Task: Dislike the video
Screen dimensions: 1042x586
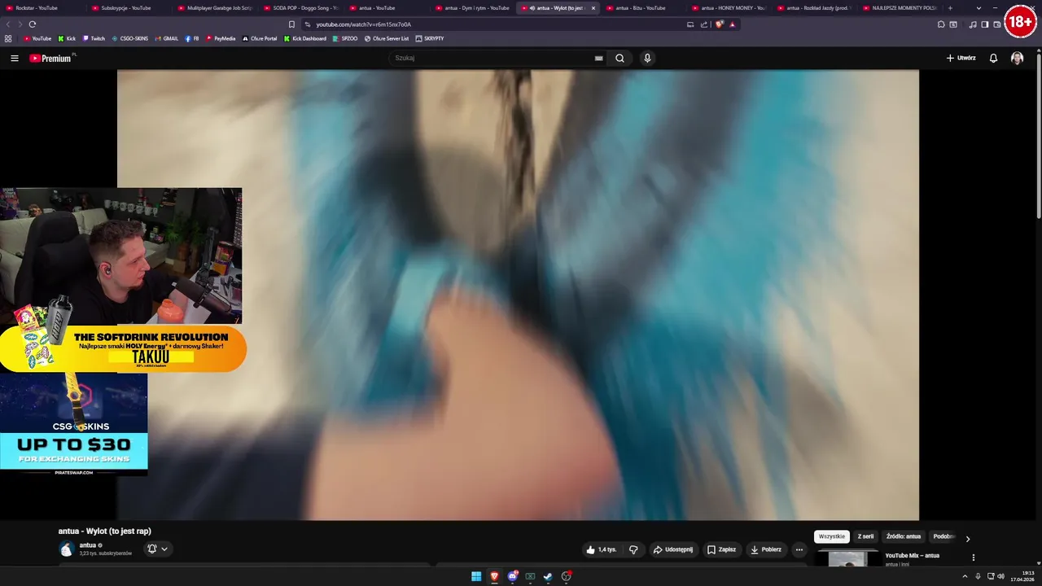Action: tap(633, 549)
